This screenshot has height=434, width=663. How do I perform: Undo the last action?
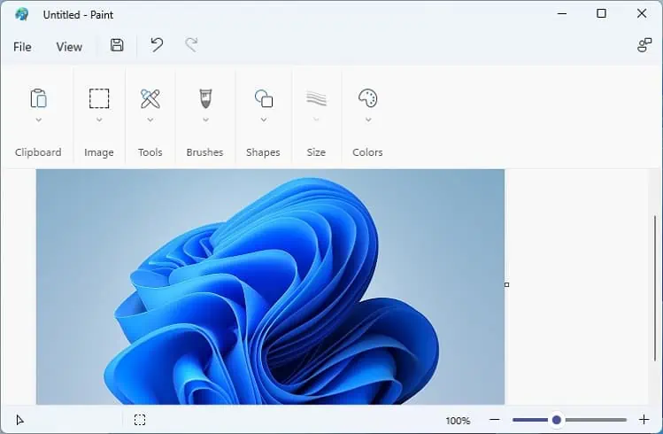(157, 45)
